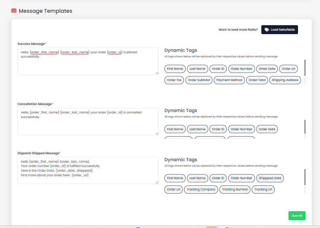Click the envelope icon beside Message Templates
Image resolution: width=320 pixels, height=228 pixels.
point(14,11)
